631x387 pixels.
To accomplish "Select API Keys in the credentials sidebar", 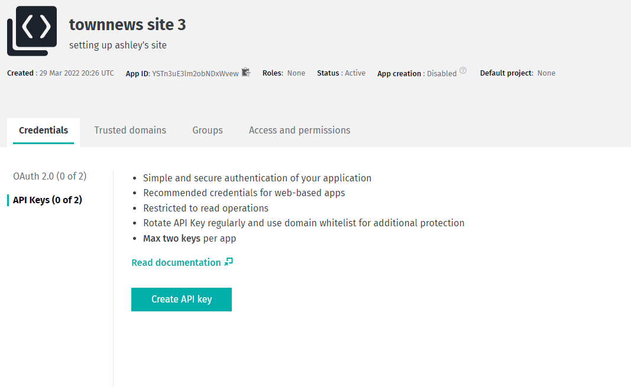I will [47, 200].
